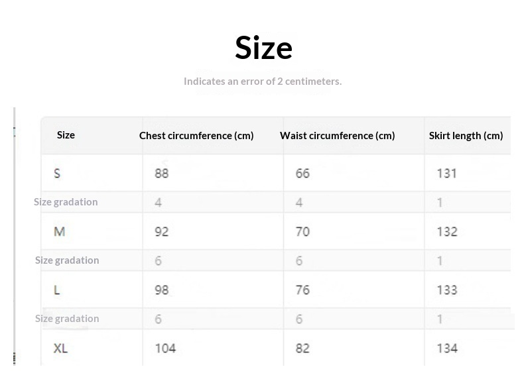Click Size gradation label below M row
This screenshot has height=379, width=524.
click(x=67, y=260)
